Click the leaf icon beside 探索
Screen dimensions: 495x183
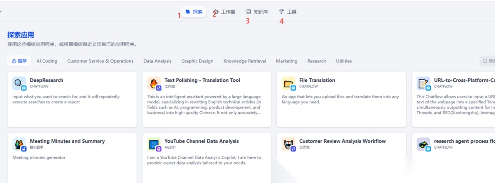tap(188, 12)
